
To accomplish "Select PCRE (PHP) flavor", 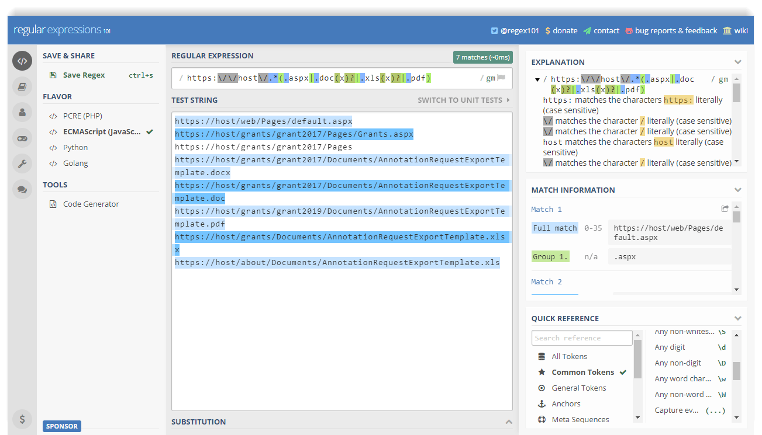I will (x=82, y=116).
